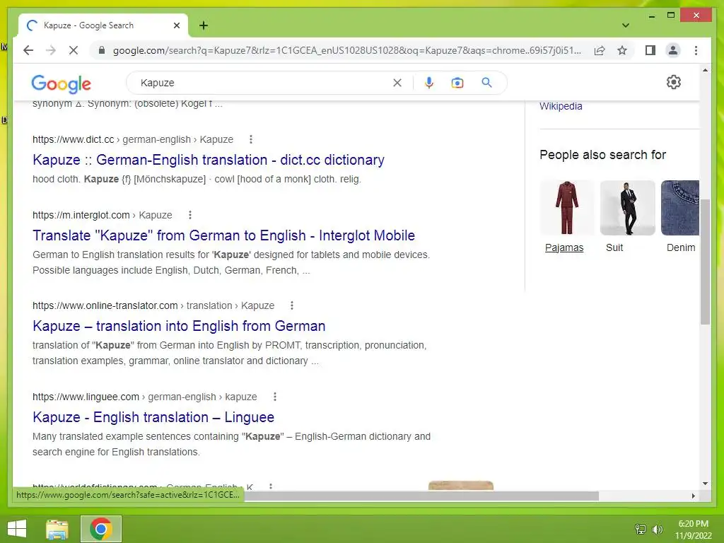Click the browser forward arrow
The height and width of the screenshot is (543, 724).
(51, 50)
